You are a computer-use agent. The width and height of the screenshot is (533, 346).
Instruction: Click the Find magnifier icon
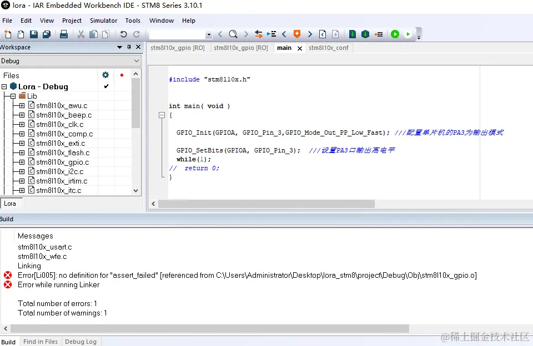tap(233, 34)
